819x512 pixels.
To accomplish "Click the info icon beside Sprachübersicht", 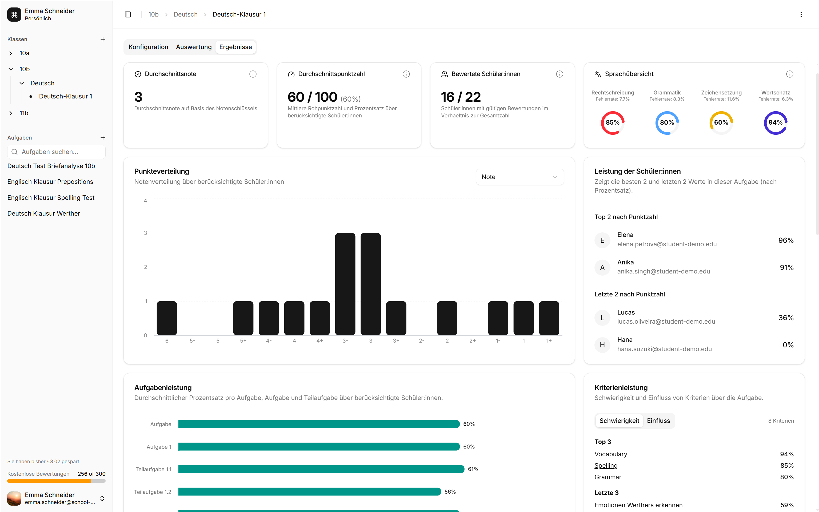I will pyautogui.click(x=790, y=74).
